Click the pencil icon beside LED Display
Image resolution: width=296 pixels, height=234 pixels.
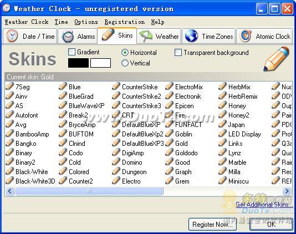(x=223, y=134)
